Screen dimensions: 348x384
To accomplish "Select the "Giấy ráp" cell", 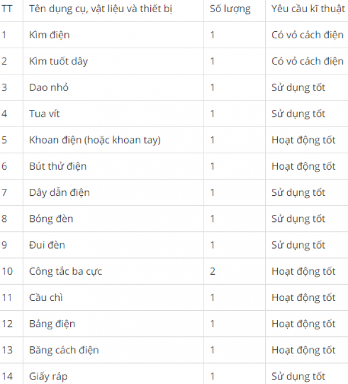I will (x=48, y=376).
